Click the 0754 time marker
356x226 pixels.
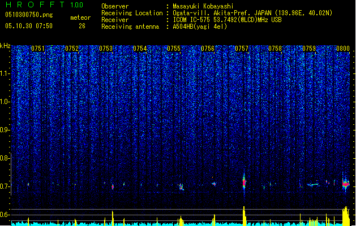pyautogui.click(x=140, y=49)
